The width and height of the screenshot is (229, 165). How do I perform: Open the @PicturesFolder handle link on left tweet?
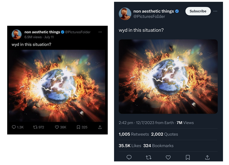(78, 32)
